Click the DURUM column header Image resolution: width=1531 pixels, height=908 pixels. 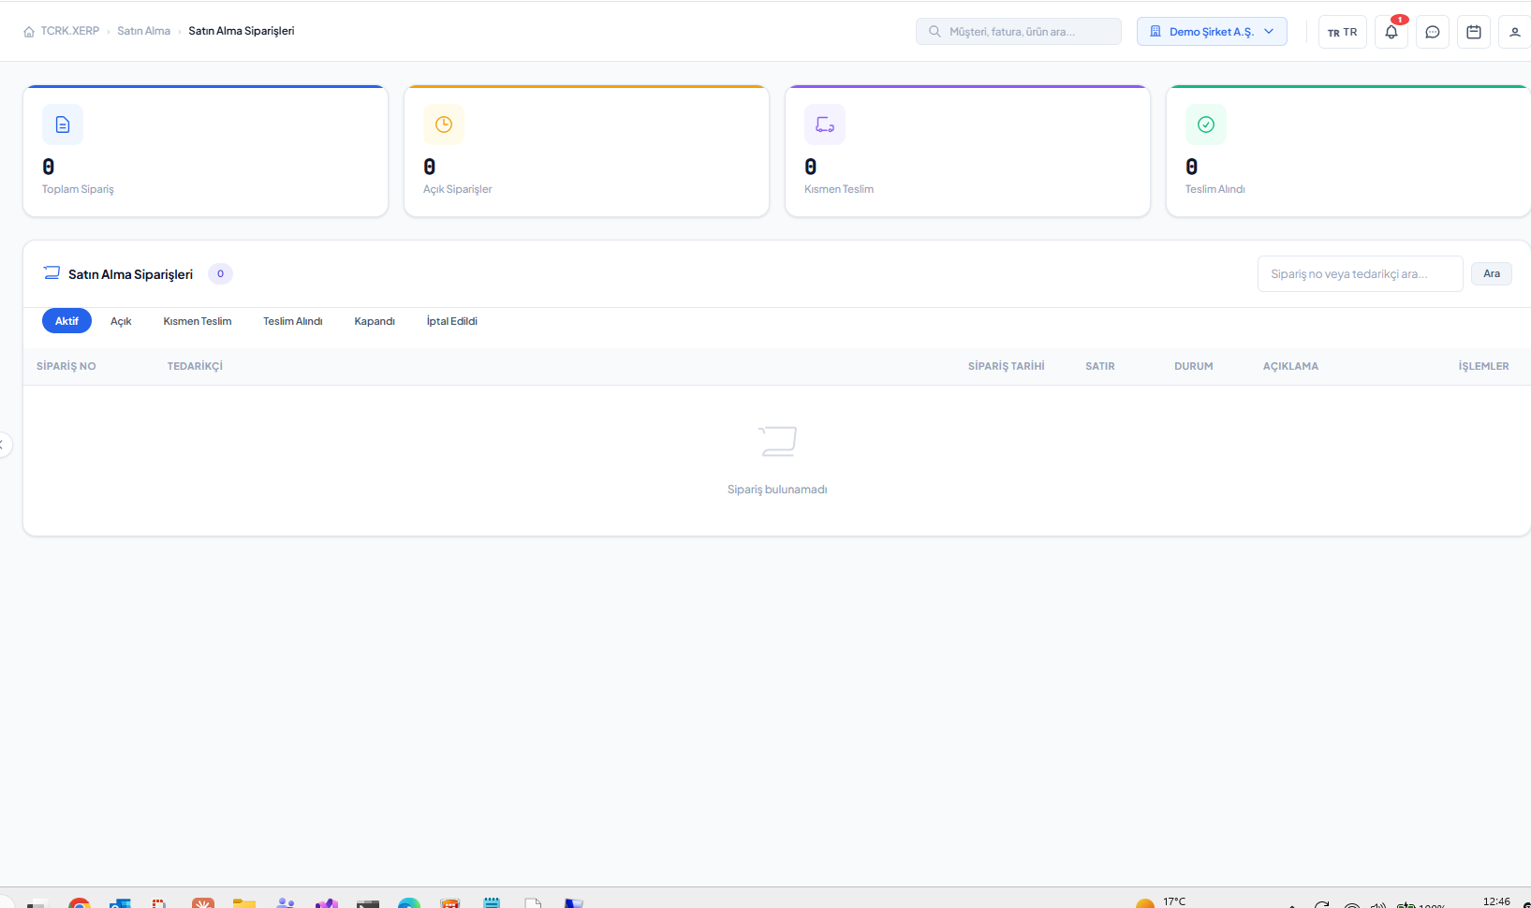coord(1194,366)
